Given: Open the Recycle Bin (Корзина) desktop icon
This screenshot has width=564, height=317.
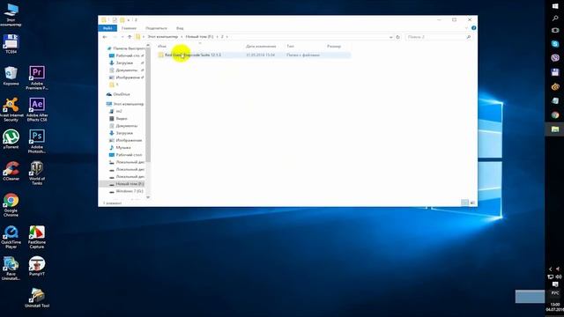Looking at the screenshot, I should click(11, 76).
